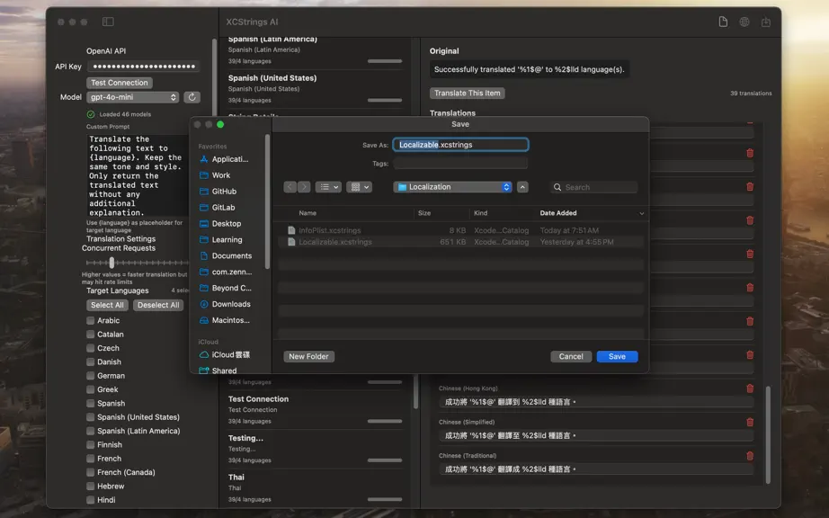This screenshot has width=829, height=518.
Task: Click the Translate This Item button
Action: [x=468, y=93]
